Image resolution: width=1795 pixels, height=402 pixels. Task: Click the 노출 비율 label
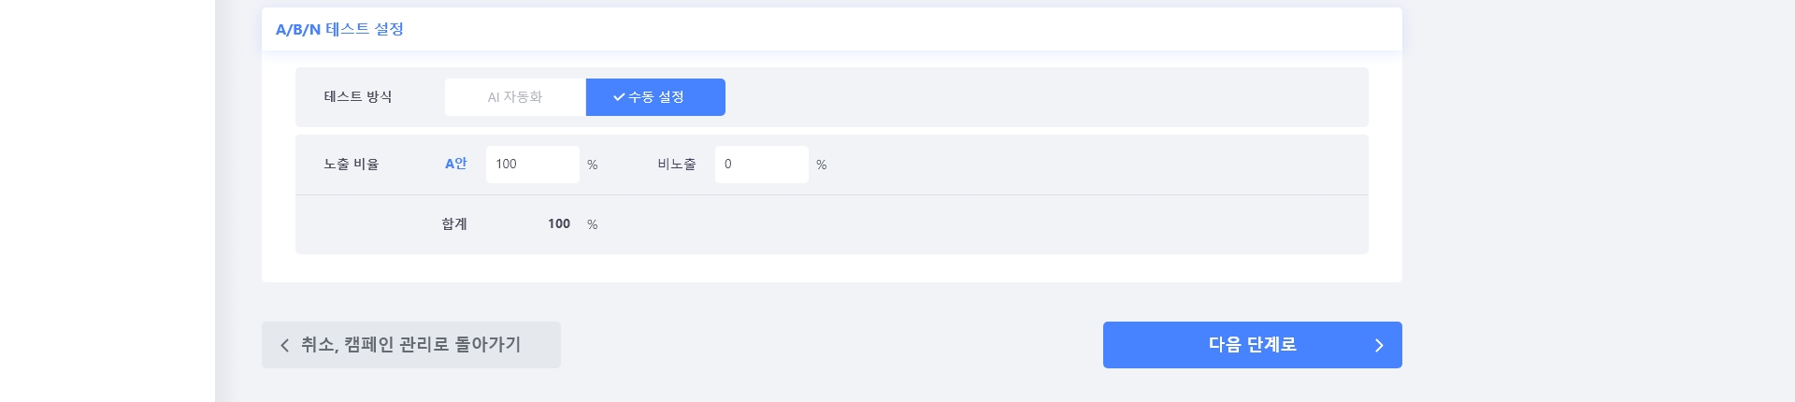(x=352, y=165)
